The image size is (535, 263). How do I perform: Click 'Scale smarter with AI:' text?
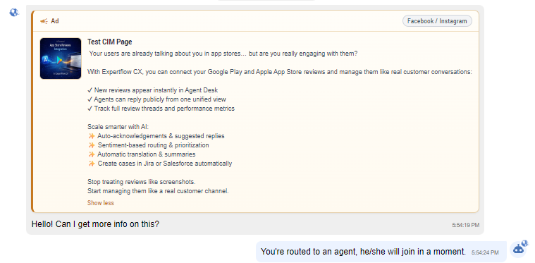point(118,127)
